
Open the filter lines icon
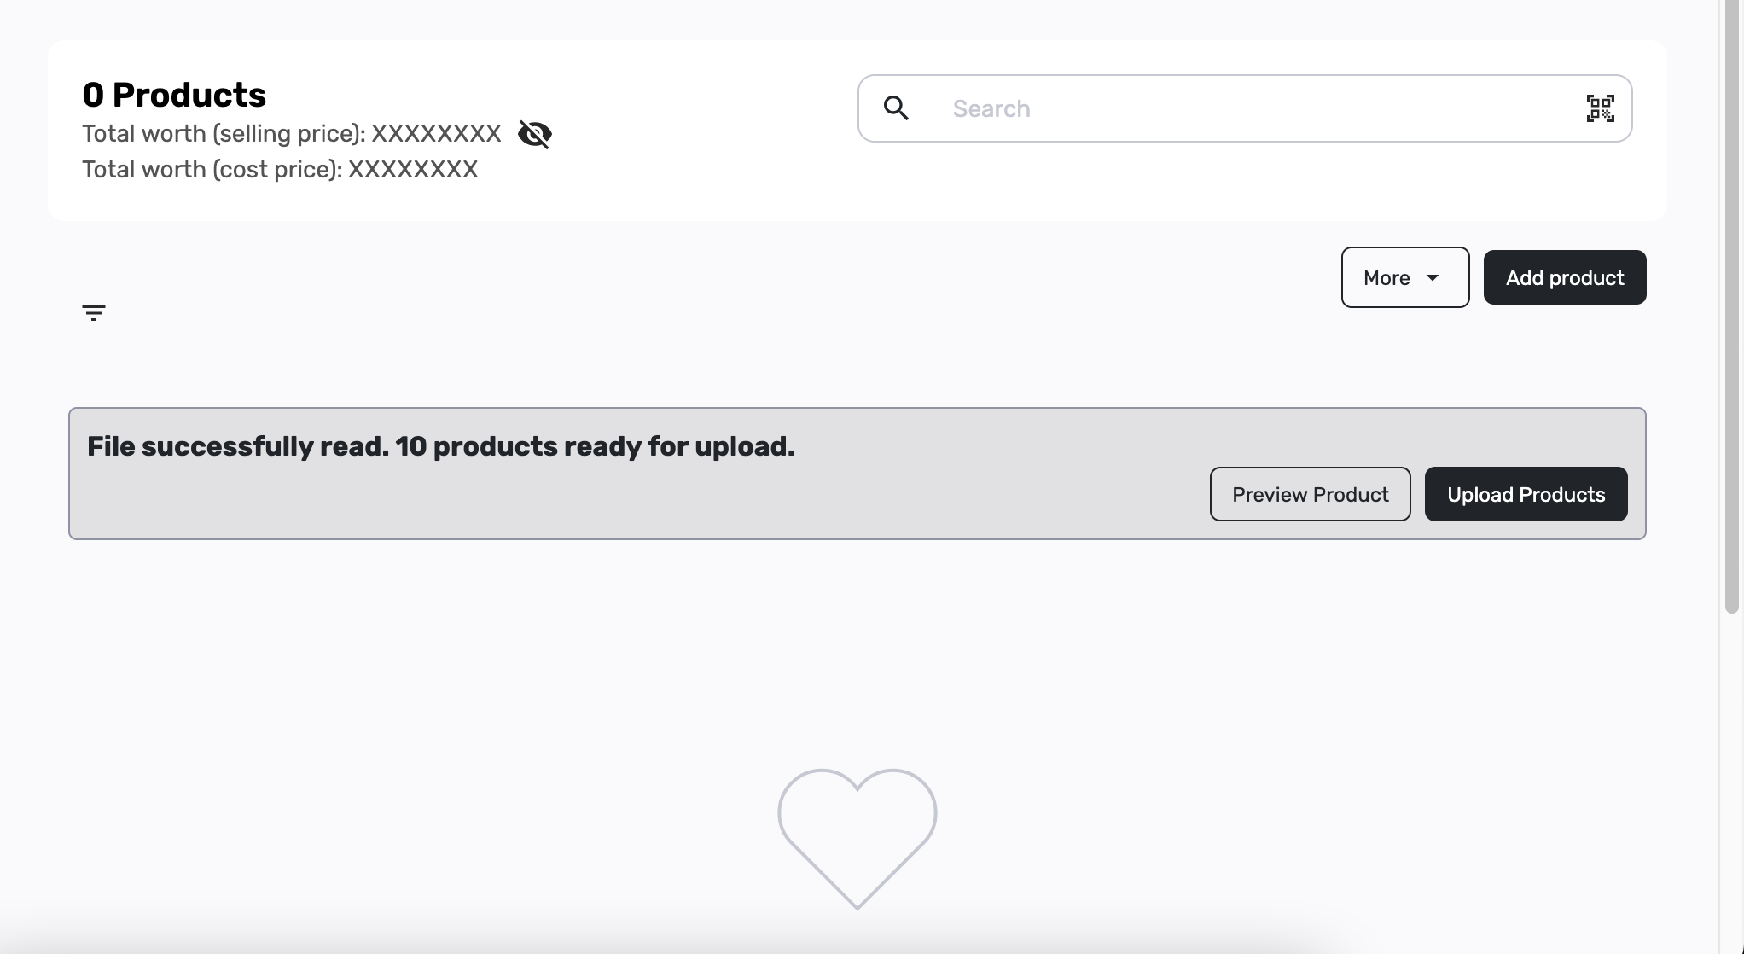click(94, 312)
